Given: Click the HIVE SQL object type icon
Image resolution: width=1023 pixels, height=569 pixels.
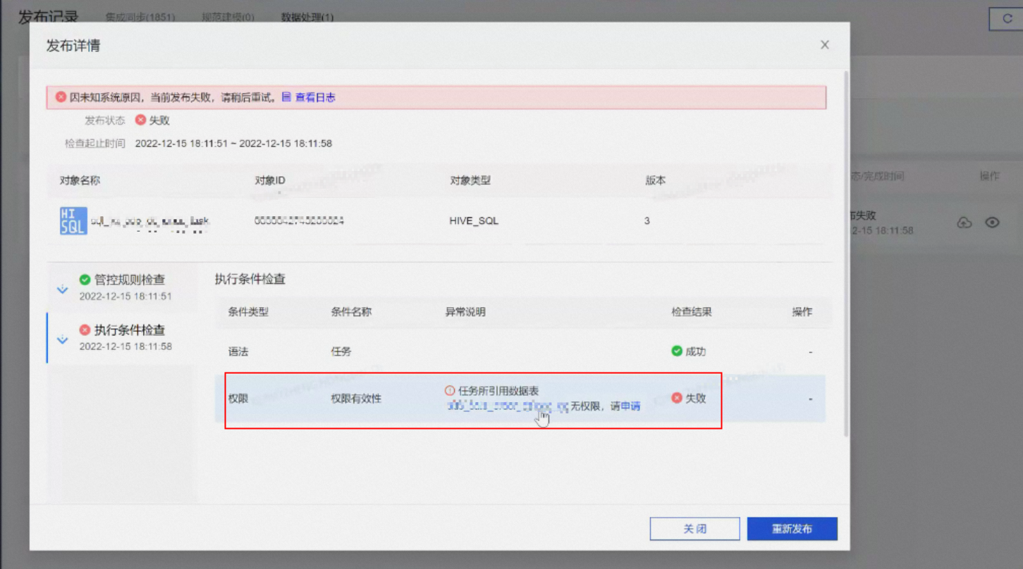Looking at the screenshot, I should click(73, 220).
